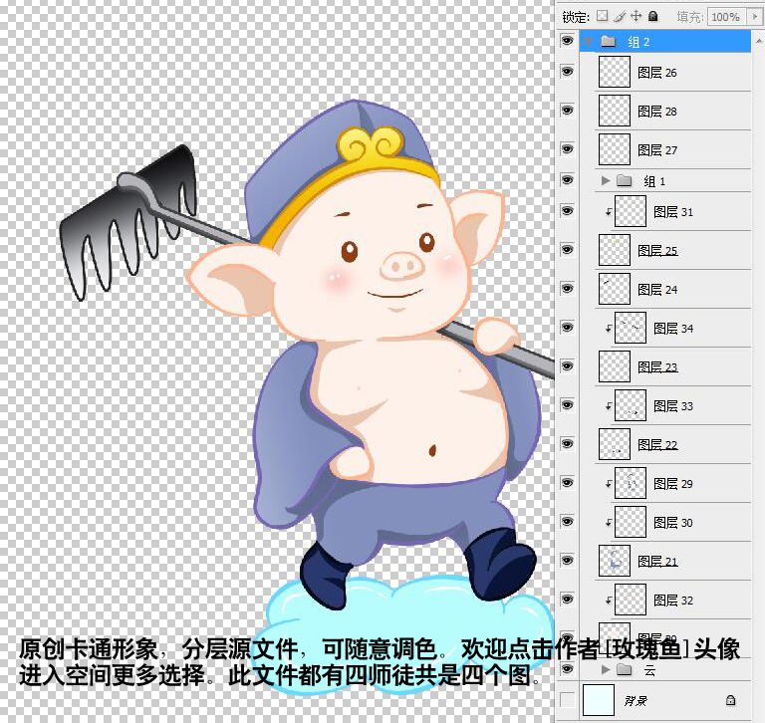Screen dimensions: 765x723
Task: Select the 图层 31 thumbnail
Action: click(x=631, y=211)
